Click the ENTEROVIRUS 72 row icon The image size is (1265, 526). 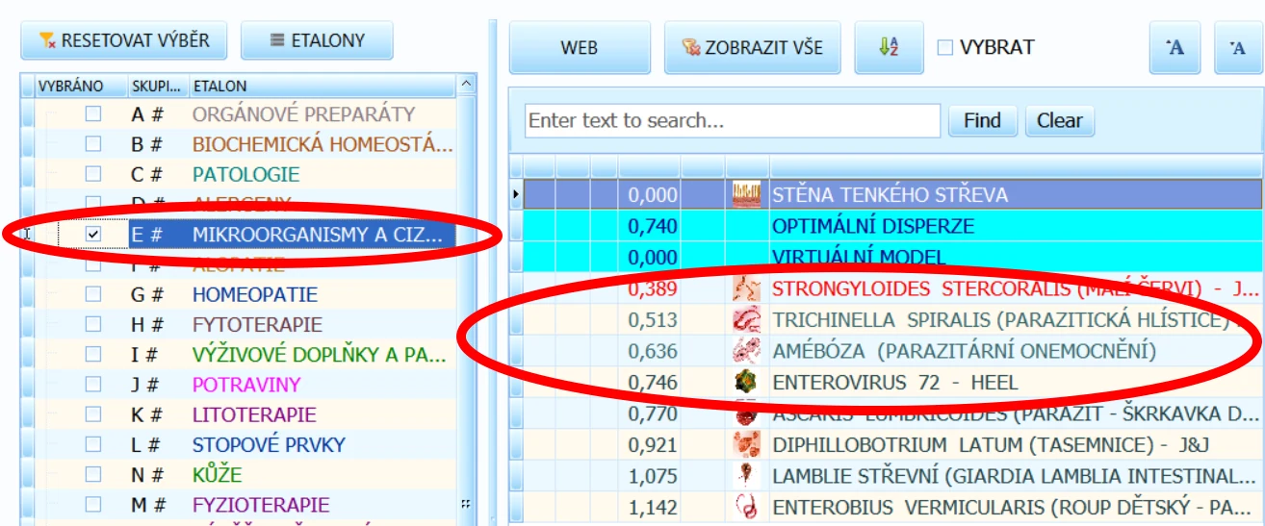(747, 383)
